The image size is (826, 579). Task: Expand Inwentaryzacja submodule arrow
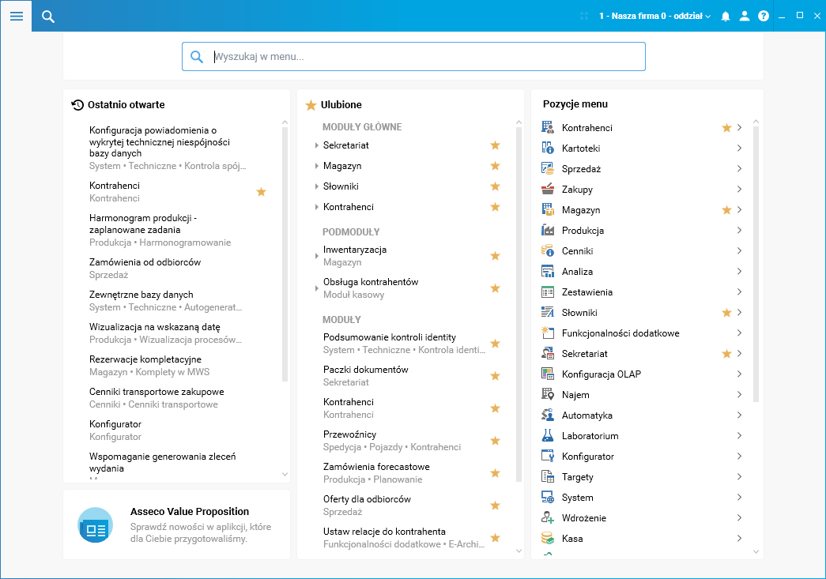(x=316, y=256)
